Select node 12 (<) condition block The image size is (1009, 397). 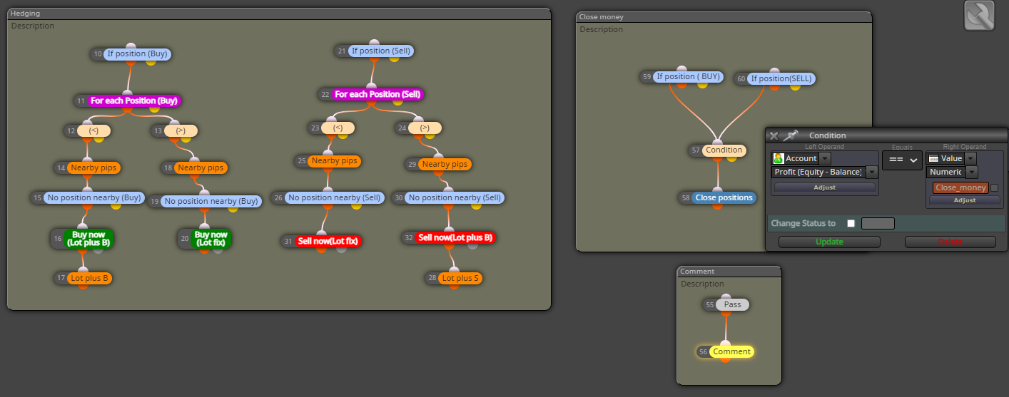click(93, 130)
